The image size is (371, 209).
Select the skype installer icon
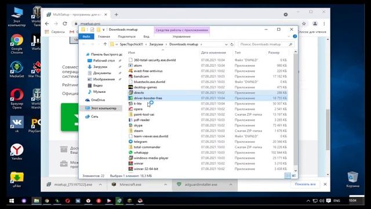130,125
